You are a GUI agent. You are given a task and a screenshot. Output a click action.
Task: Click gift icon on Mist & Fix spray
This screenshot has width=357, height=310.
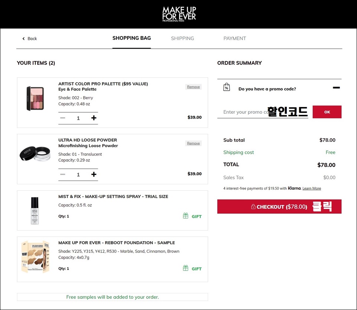click(x=186, y=216)
